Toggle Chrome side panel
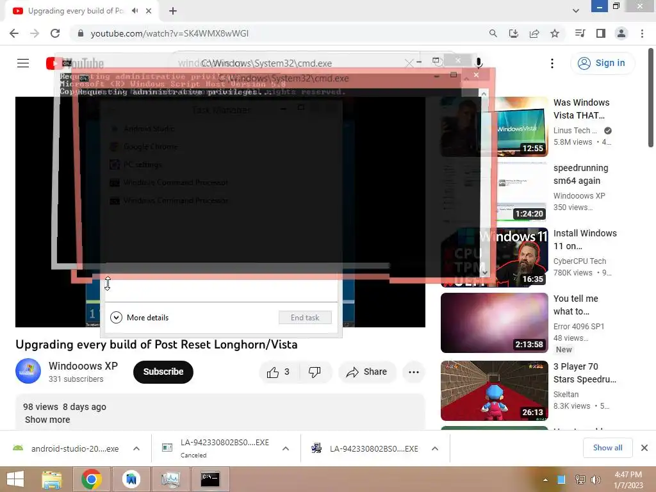Image resolution: width=656 pixels, height=492 pixels. (601, 33)
